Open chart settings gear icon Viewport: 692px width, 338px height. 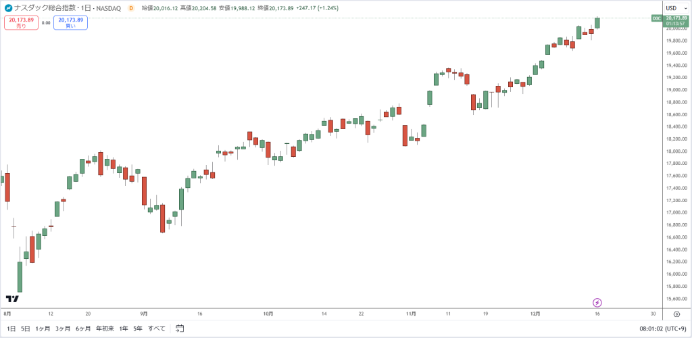(676, 314)
